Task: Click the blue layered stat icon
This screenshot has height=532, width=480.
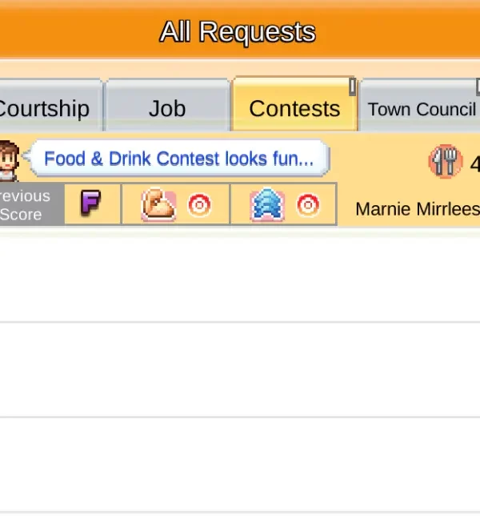Action: click(266, 206)
